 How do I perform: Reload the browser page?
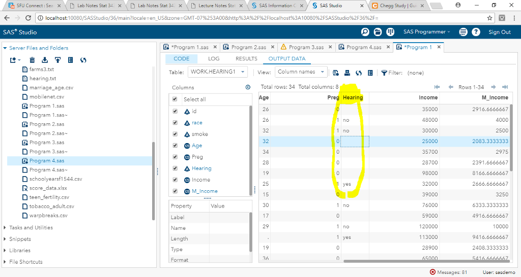click(28, 18)
